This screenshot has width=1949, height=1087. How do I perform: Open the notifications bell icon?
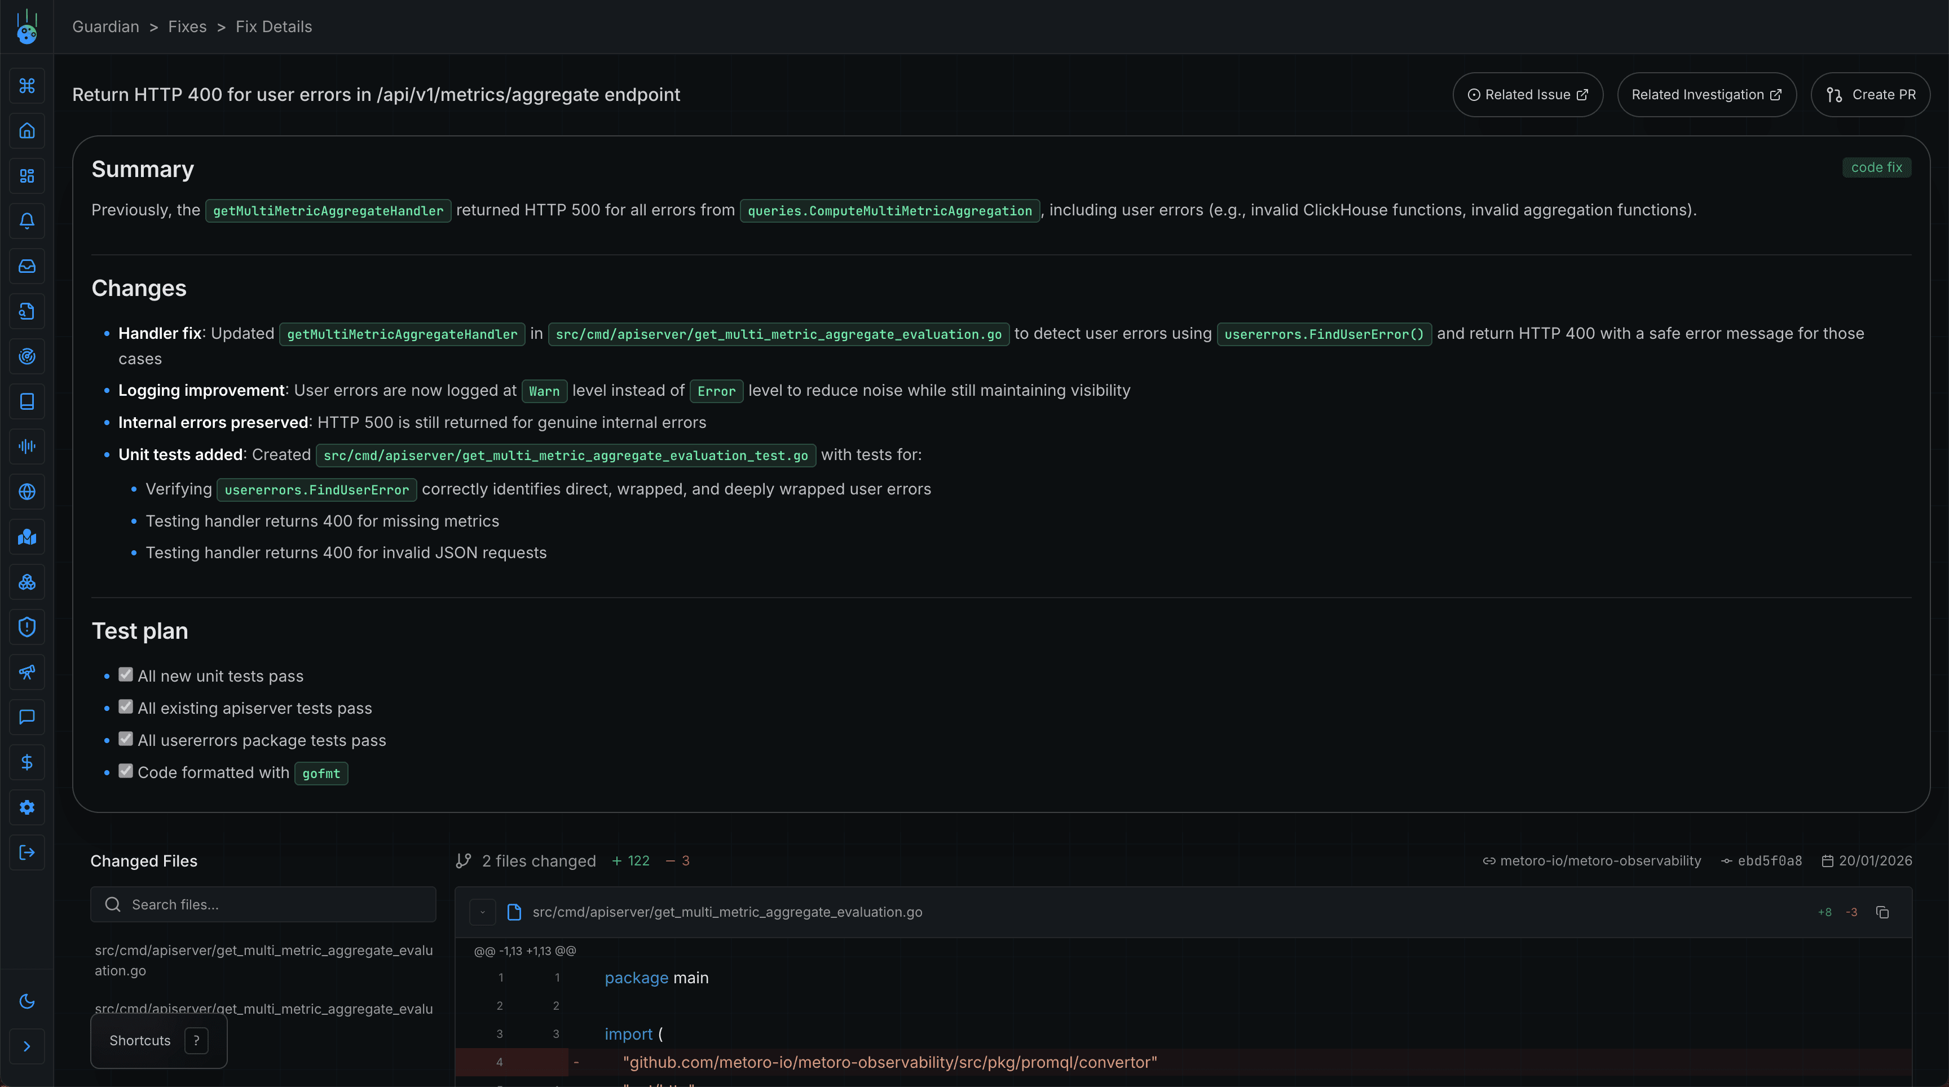pos(27,221)
